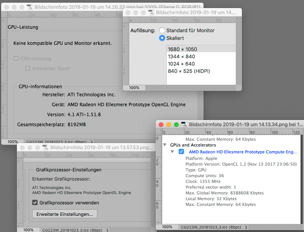Viewport: 304px width, 232px height.
Task: Click zoom field '100%' in 14.13.34.png window
Action: [167, 227]
